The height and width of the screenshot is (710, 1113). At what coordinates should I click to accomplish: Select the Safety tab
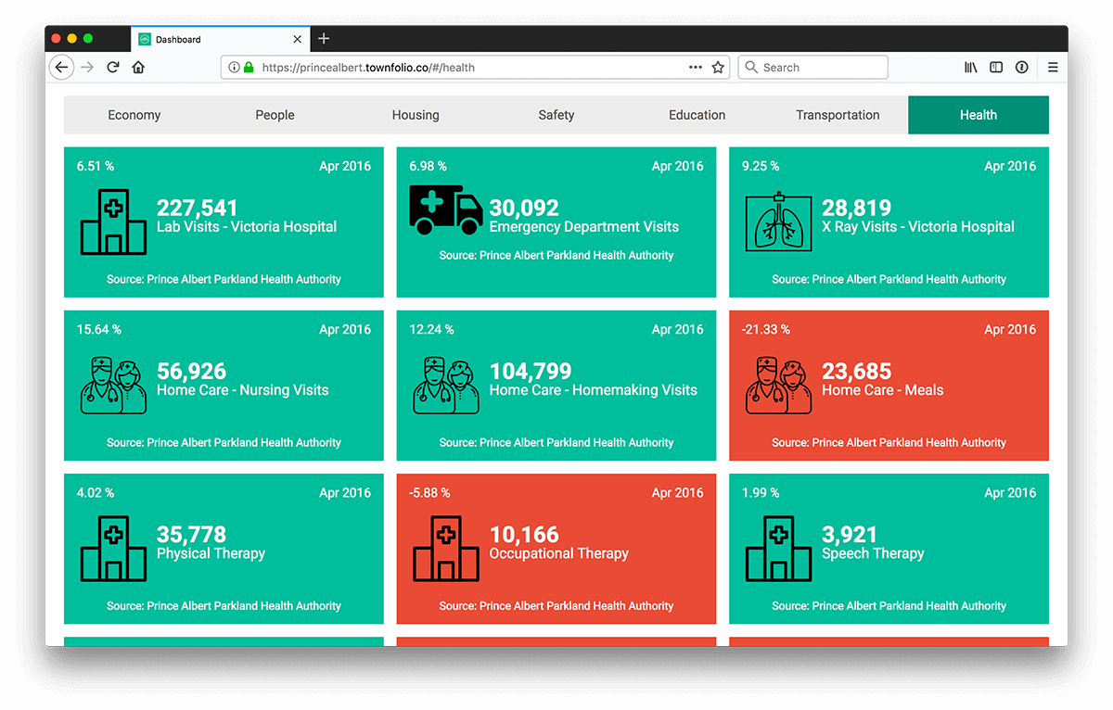pyautogui.click(x=556, y=115)
